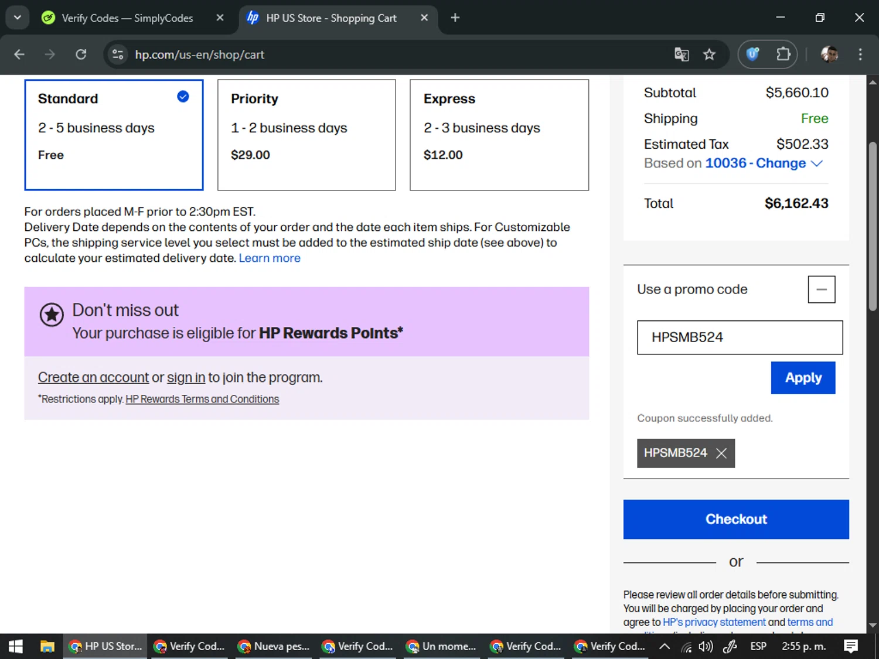Image resolution: width=879 pixels, height=659 pixels.
Task: Click the translate page icon
Action: (x=682, y=54)
